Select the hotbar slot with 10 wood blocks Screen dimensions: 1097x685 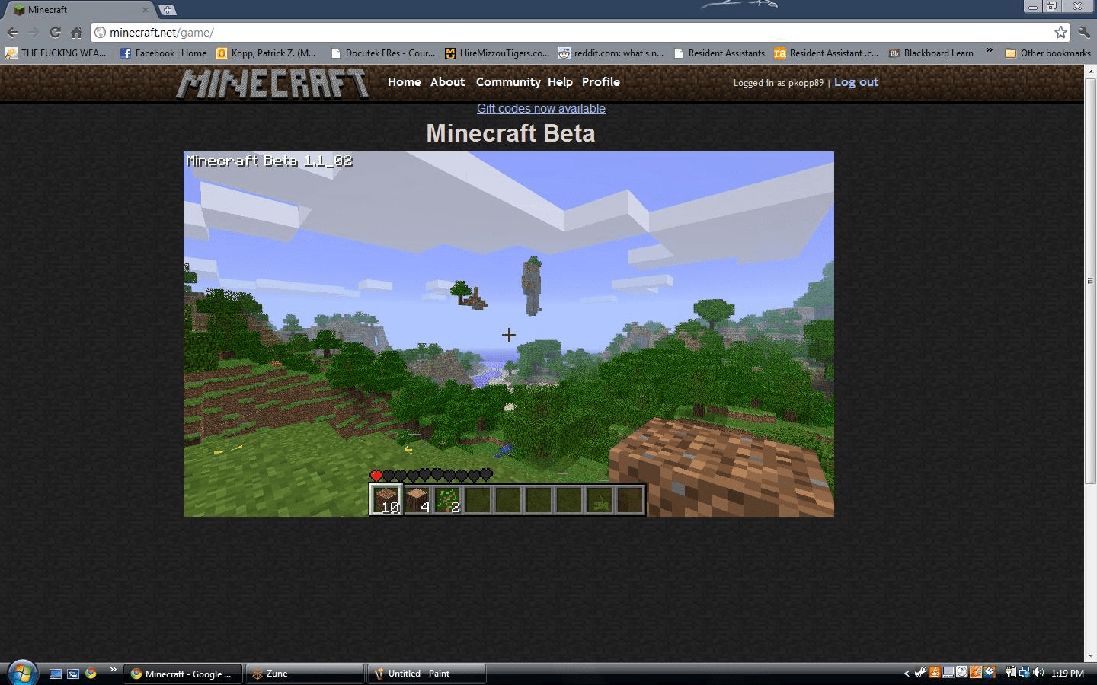tap(386, 500)
